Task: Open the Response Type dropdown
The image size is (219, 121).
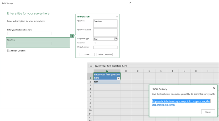Action: tap(116, 39)
